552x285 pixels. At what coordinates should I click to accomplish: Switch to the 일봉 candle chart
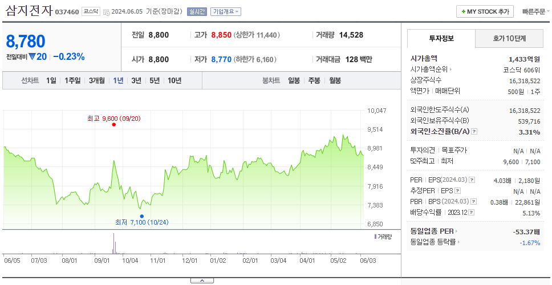pos(294,80)
